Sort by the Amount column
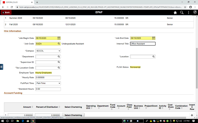198x123 pixels. (28, 107)
